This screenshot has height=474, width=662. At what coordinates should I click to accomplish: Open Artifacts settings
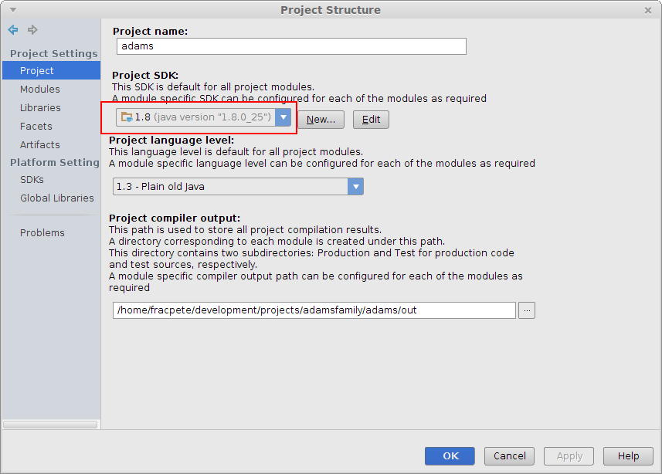pos(40,145)
